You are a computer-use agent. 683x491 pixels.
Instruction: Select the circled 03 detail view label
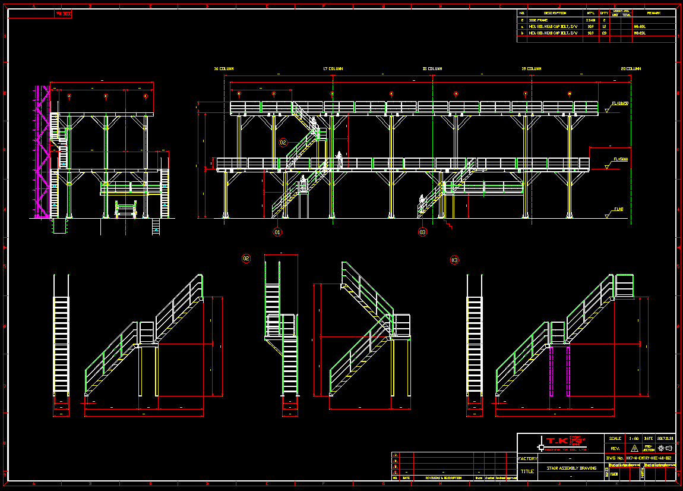tap(454, 260)
